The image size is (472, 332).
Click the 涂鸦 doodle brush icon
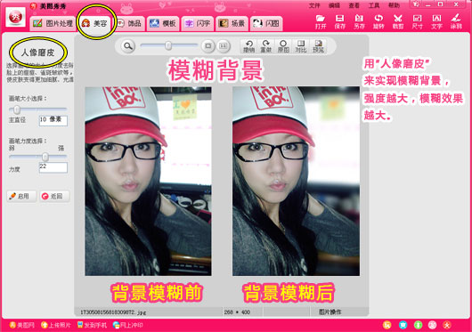pyautogui.click(x=456, y=21)
